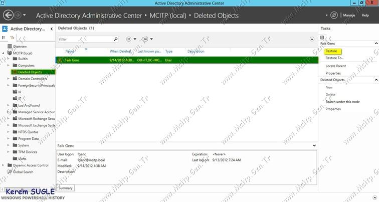Collapse the Deleted Objects tasks section
The height and width of the screenshot is (202, 379).
[376, 80]
